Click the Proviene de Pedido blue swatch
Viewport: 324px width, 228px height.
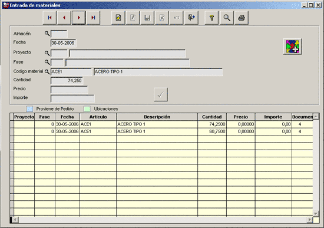pyautogui.click(x=29, y=109)
